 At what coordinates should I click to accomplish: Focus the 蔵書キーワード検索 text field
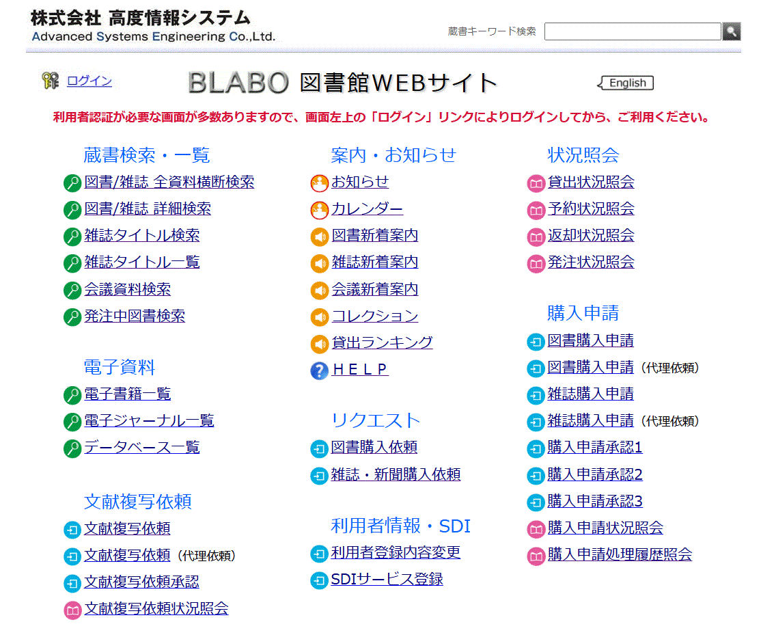pyautogui.click(x=632, y=31)
